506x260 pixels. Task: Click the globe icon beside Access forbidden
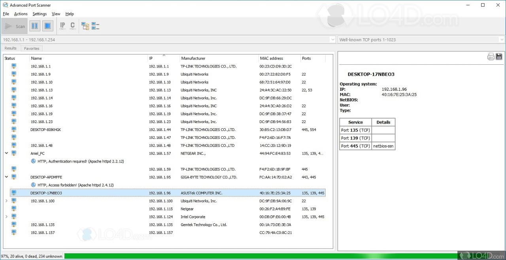pos(34,185)
